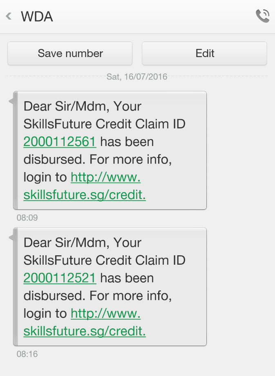Tap the 08:16 timestamp
Screen dimensions: 275x376
pyautogui.click(x=27, y=354)
